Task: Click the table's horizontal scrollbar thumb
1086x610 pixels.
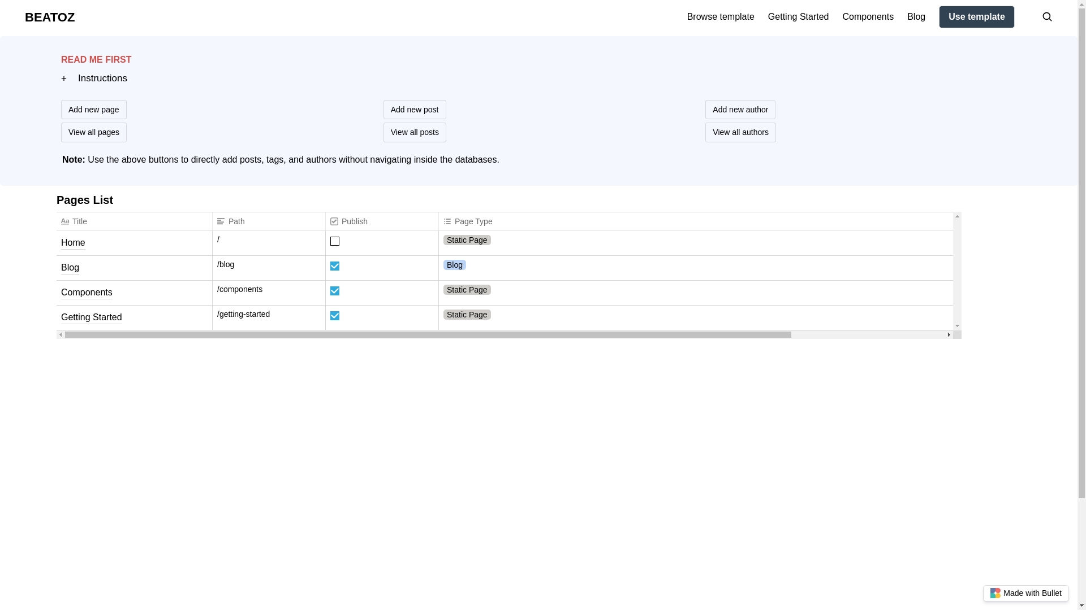Action: 428,335
